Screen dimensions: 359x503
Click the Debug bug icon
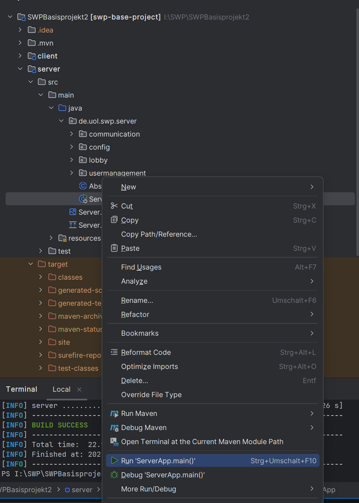point(114,475)
